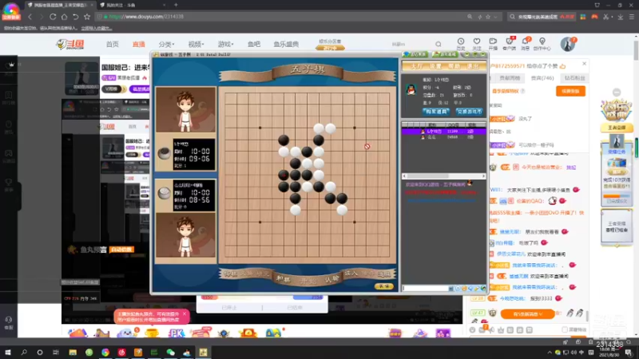This screenshot has height=359, width=639.
Task: Switch to the 钻石粉丝 tab
Action: point(574,77)
